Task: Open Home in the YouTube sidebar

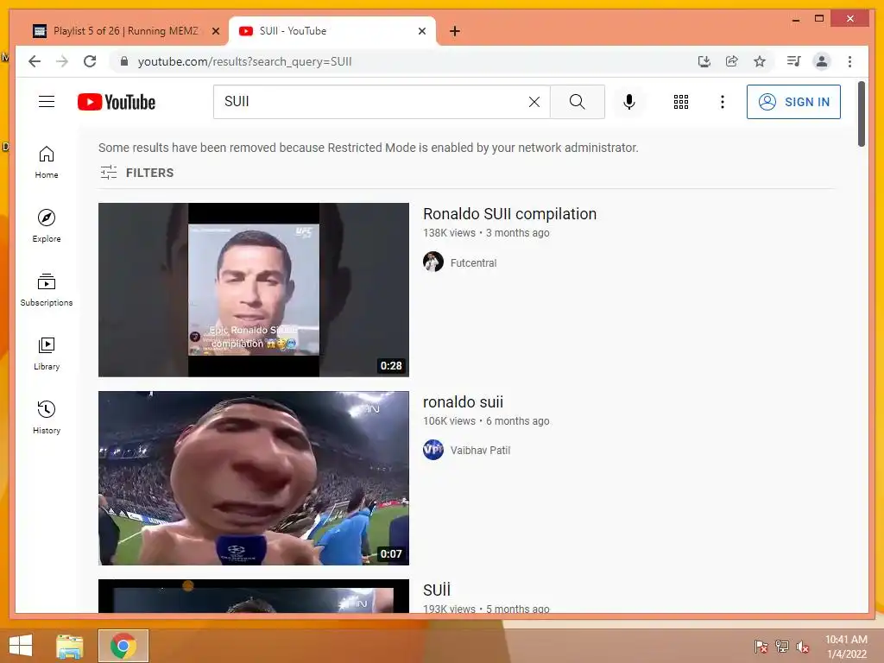Action: (47, 162)
